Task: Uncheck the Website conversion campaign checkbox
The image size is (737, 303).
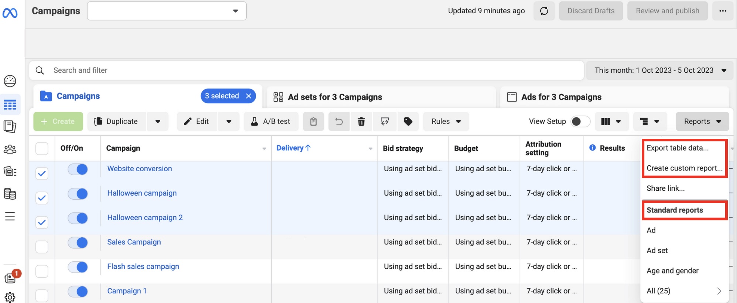Action: point(42,173)
